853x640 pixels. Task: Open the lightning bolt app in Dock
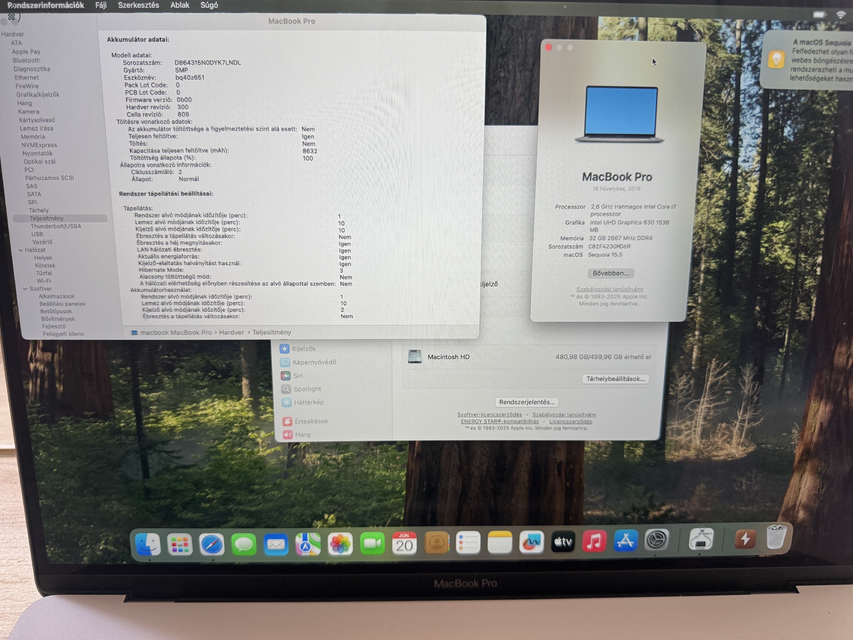(745, 538)
